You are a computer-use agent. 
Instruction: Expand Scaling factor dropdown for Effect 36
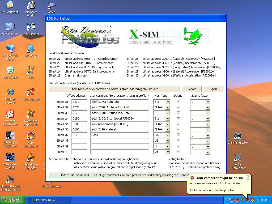click(x=208, y=130)
